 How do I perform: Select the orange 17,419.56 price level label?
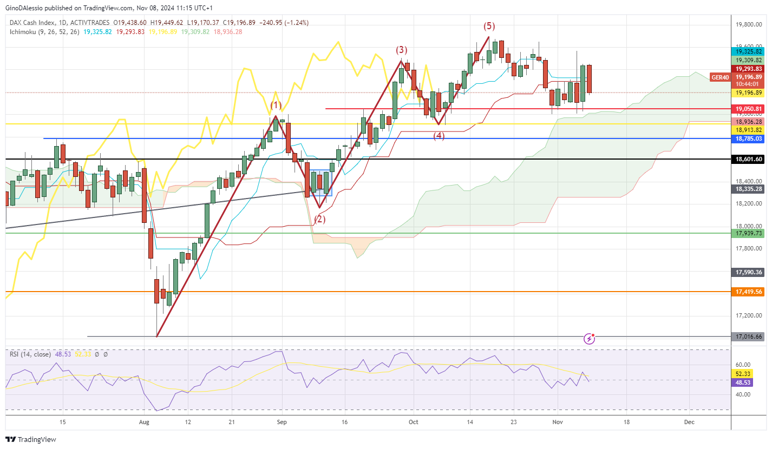pyautogui.click(x=749, y=292)
